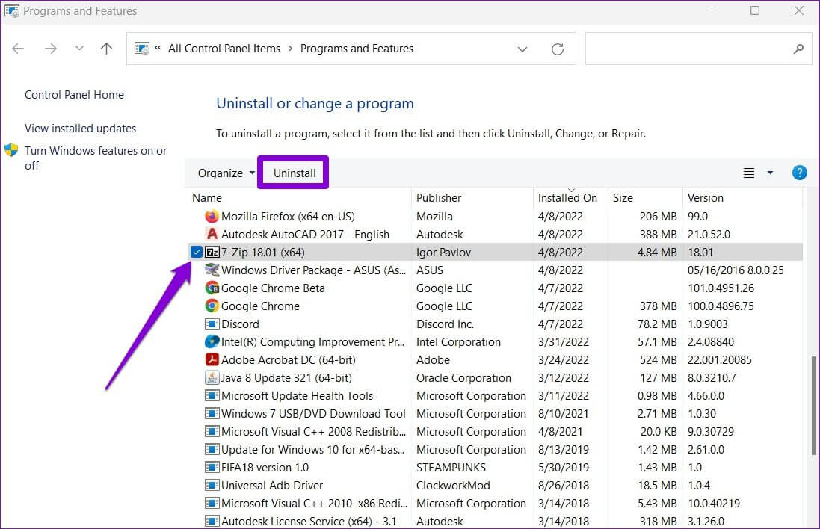Click the Microsoft Update Health Tools icon
The height and width of the screenshot is (529, 820).
coord(212,396)
